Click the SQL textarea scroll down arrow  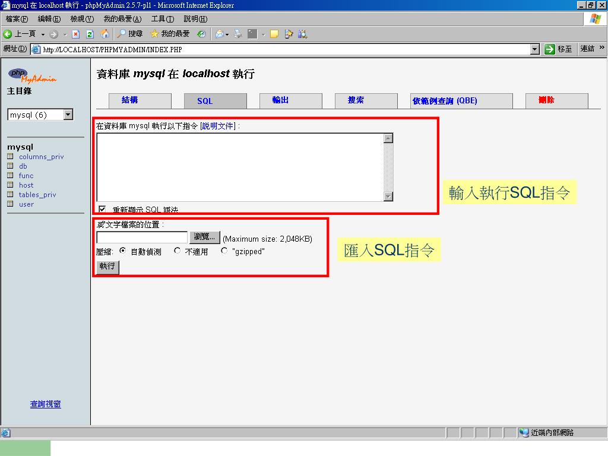388,196
